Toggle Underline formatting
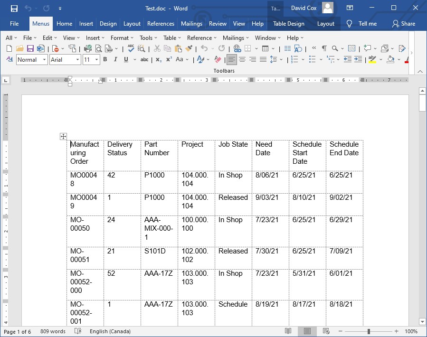427x337 pixels. coord(126,59)
